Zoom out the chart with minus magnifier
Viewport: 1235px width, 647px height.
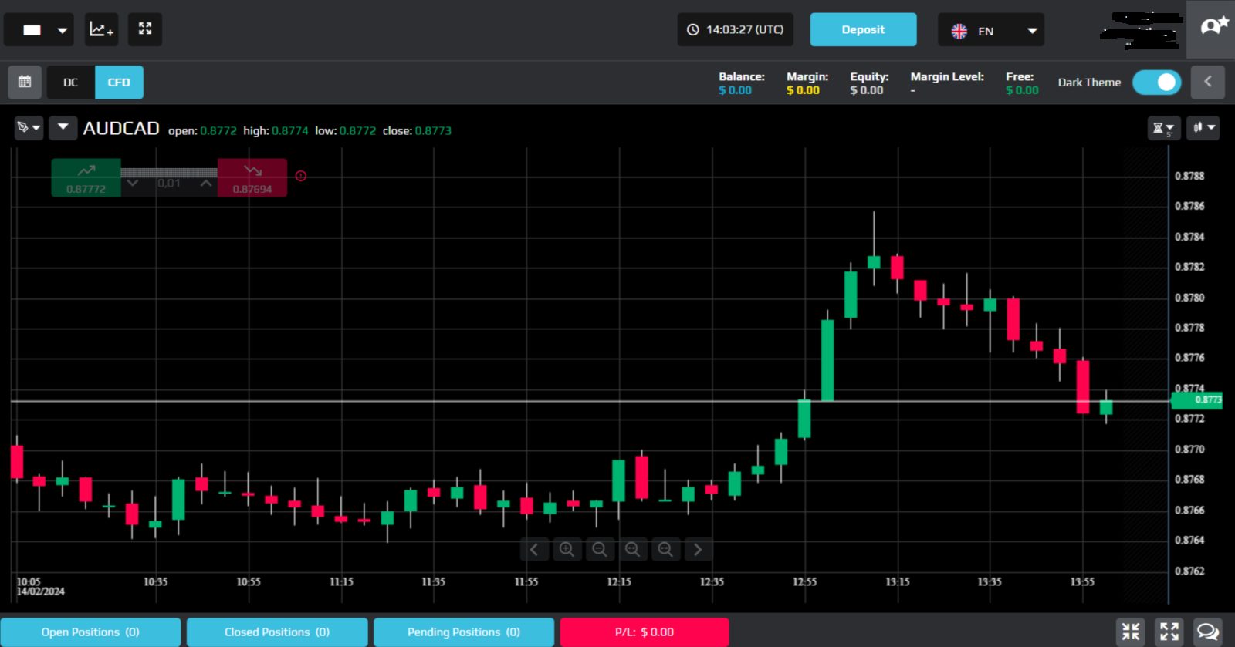click(600, 549)
